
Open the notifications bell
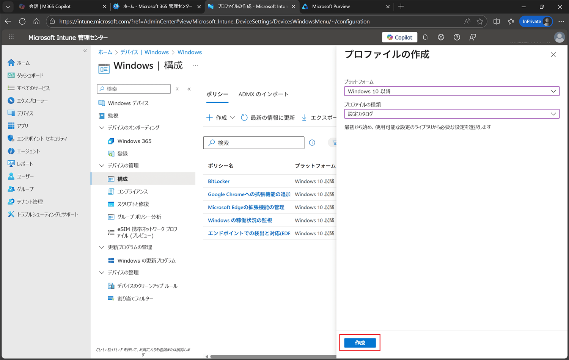[425, 37]
